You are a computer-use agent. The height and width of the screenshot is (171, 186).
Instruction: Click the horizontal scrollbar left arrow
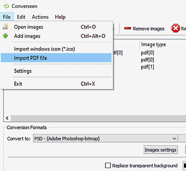click(x=7, y=118)
